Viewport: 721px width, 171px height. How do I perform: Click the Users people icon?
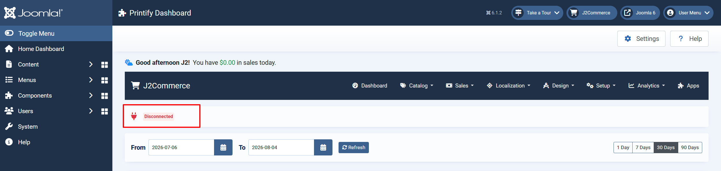point(9,111)
